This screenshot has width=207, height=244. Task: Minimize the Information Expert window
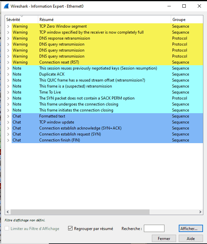(169, 6)
